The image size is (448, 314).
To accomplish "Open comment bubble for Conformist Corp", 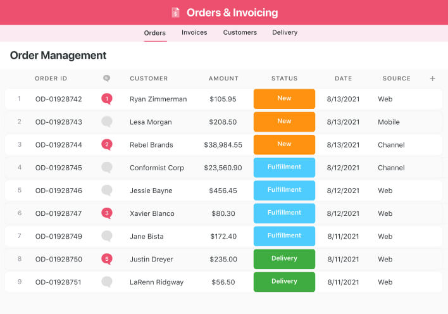I will [107, 168].
